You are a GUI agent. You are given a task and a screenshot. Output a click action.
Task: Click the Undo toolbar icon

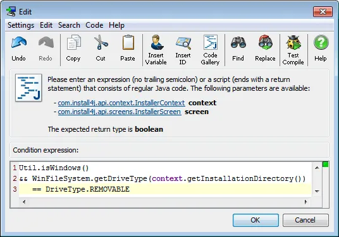[19, 42]
